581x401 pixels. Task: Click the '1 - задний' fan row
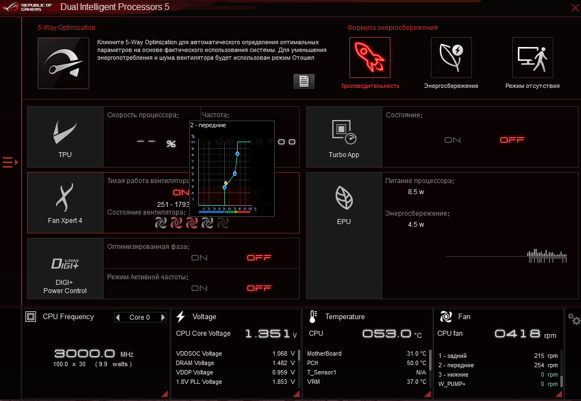tap(498, 356)
